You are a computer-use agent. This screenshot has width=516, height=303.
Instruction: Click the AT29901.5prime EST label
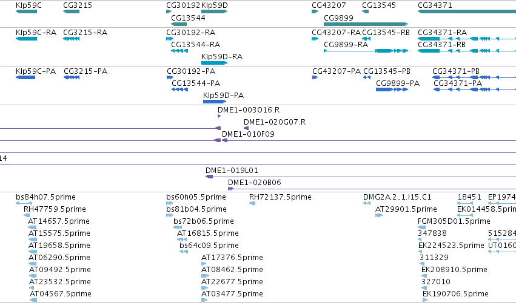(x=406, y=209)
